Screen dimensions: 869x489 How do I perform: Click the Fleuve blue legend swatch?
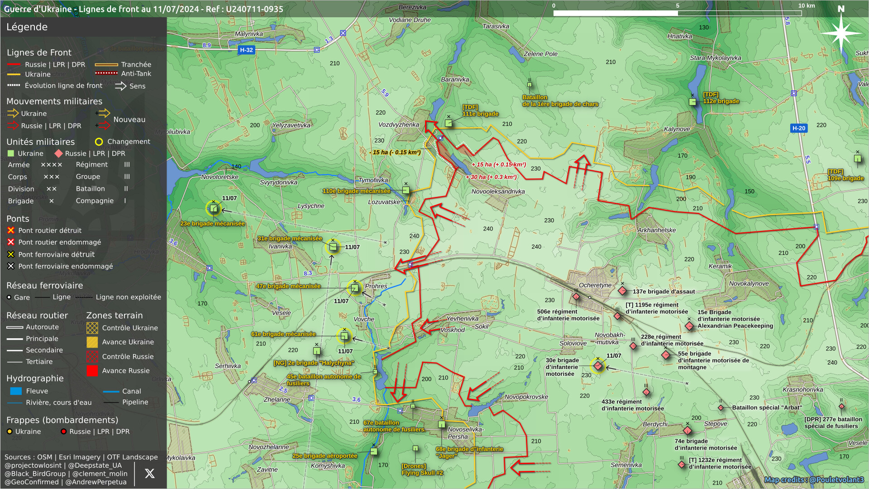(x=16, y=391)
